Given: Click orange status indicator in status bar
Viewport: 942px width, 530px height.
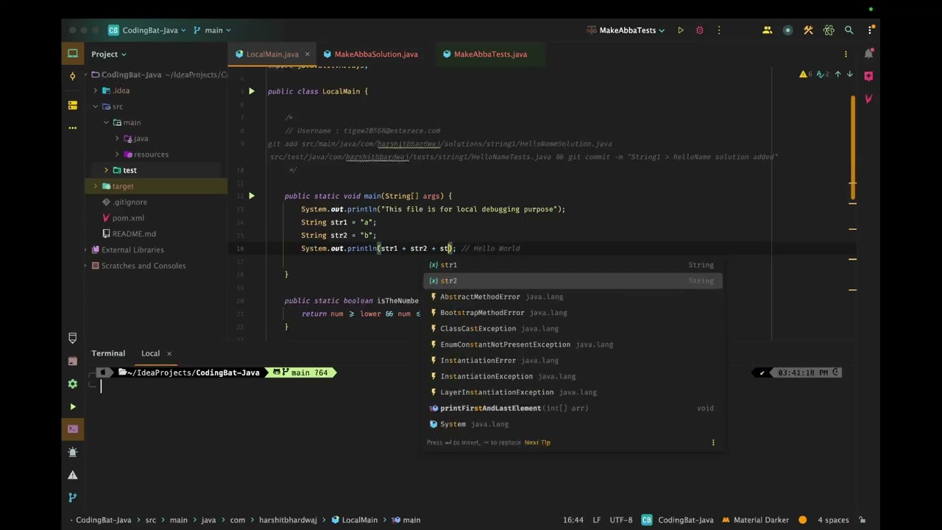Looking at the screenshot, I should click(x=802, y=520).
